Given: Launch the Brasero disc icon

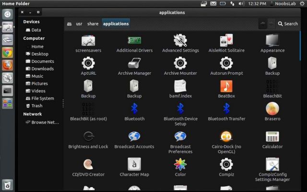Looking at the screenshot, I should pyautogui.click(x=272, y=109).
